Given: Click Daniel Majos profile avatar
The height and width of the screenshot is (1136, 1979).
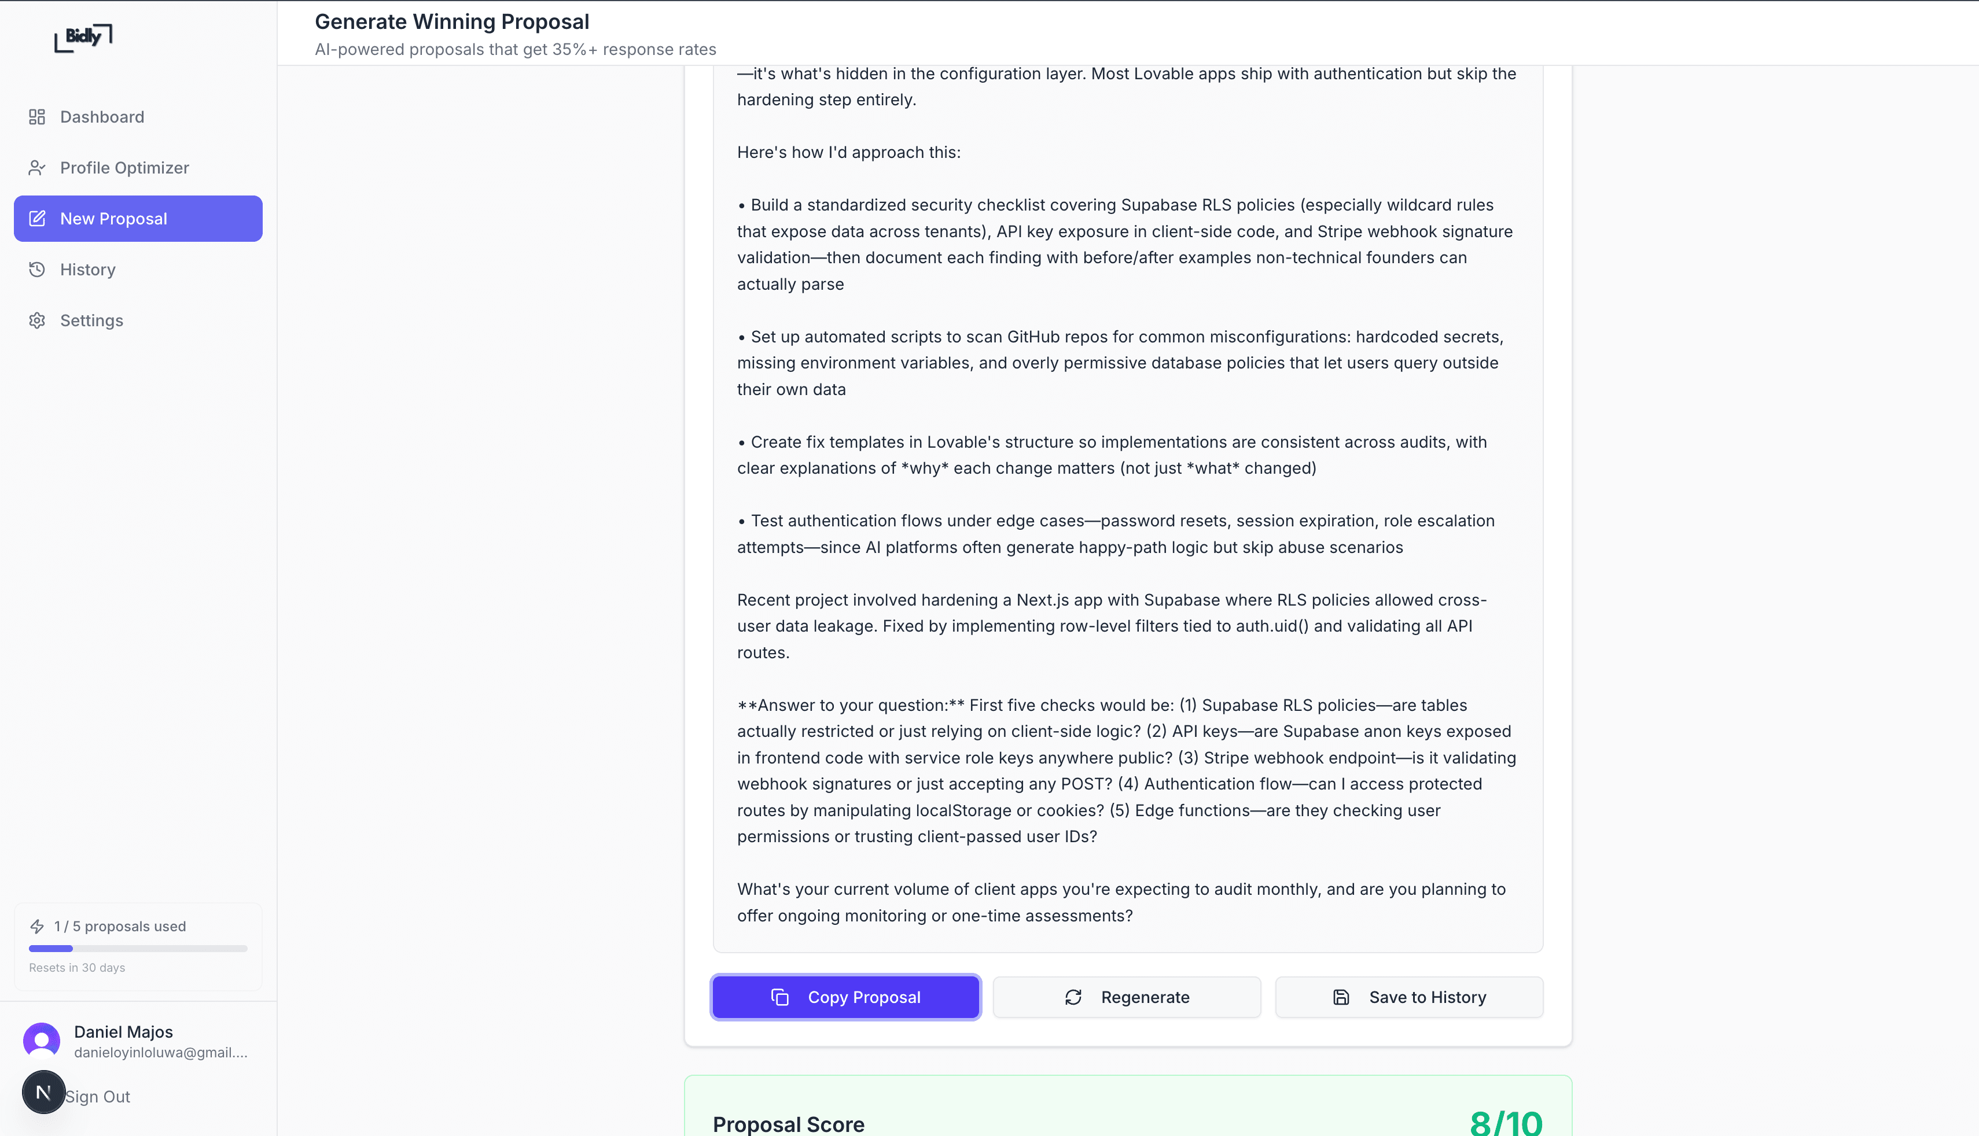Looking at the screenshot, I should (41, 1040).
